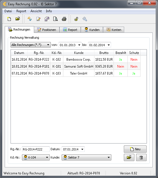Click the open folder toolbar icon
Screen dimensions: 158x178
click(x=18, y=19)
